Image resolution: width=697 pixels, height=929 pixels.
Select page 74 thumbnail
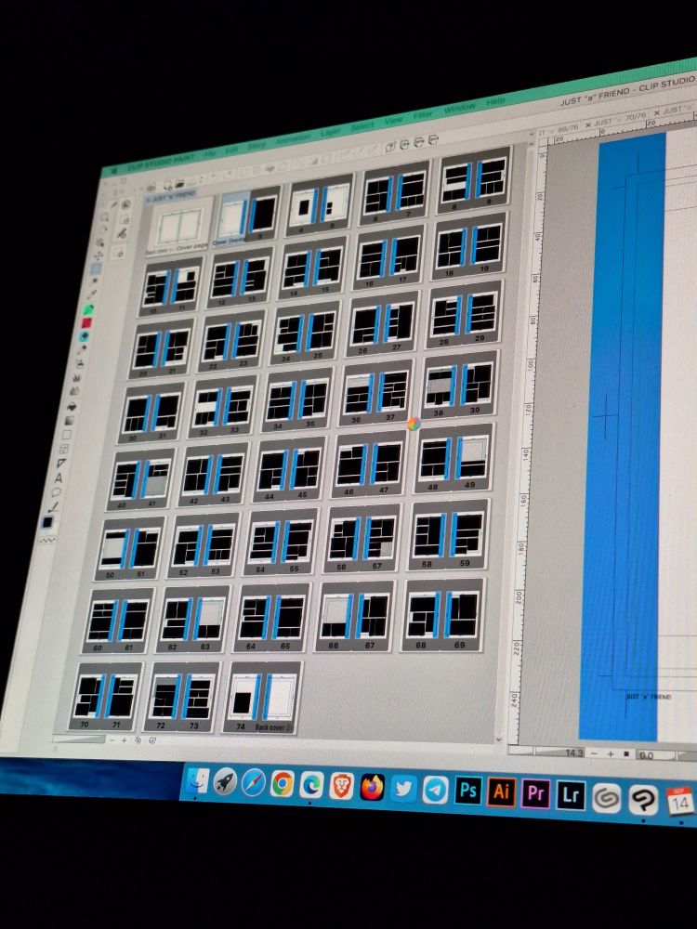[243, 698]
